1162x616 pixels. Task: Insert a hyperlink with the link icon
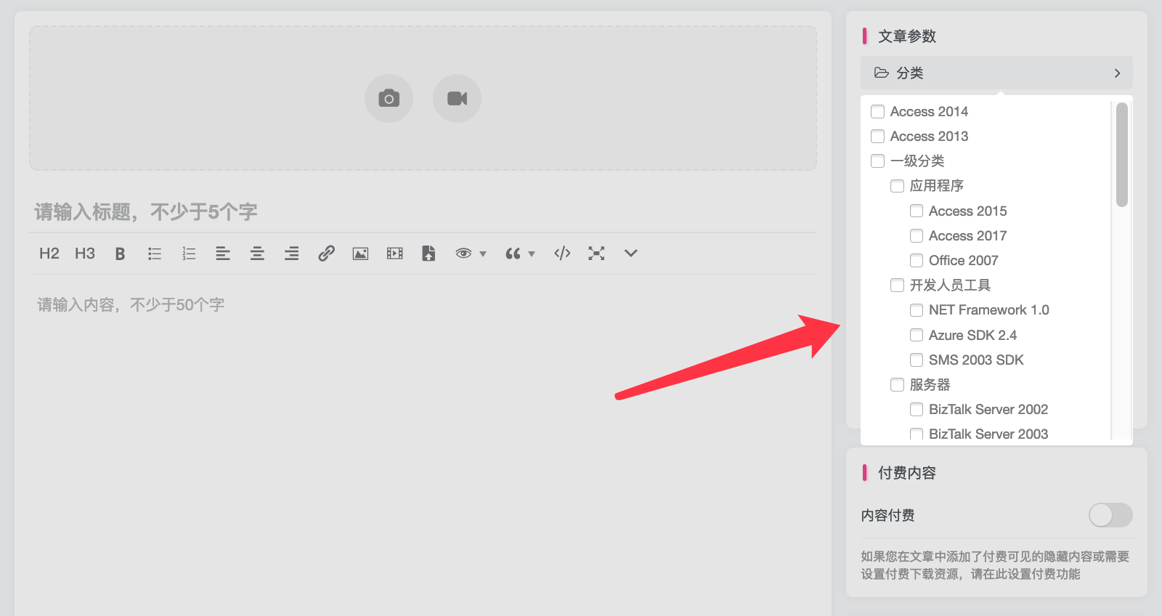[326, 254]
